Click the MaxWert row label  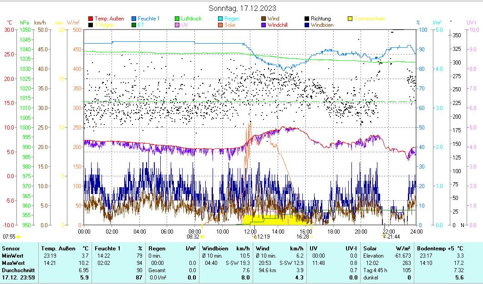[13, 263]
